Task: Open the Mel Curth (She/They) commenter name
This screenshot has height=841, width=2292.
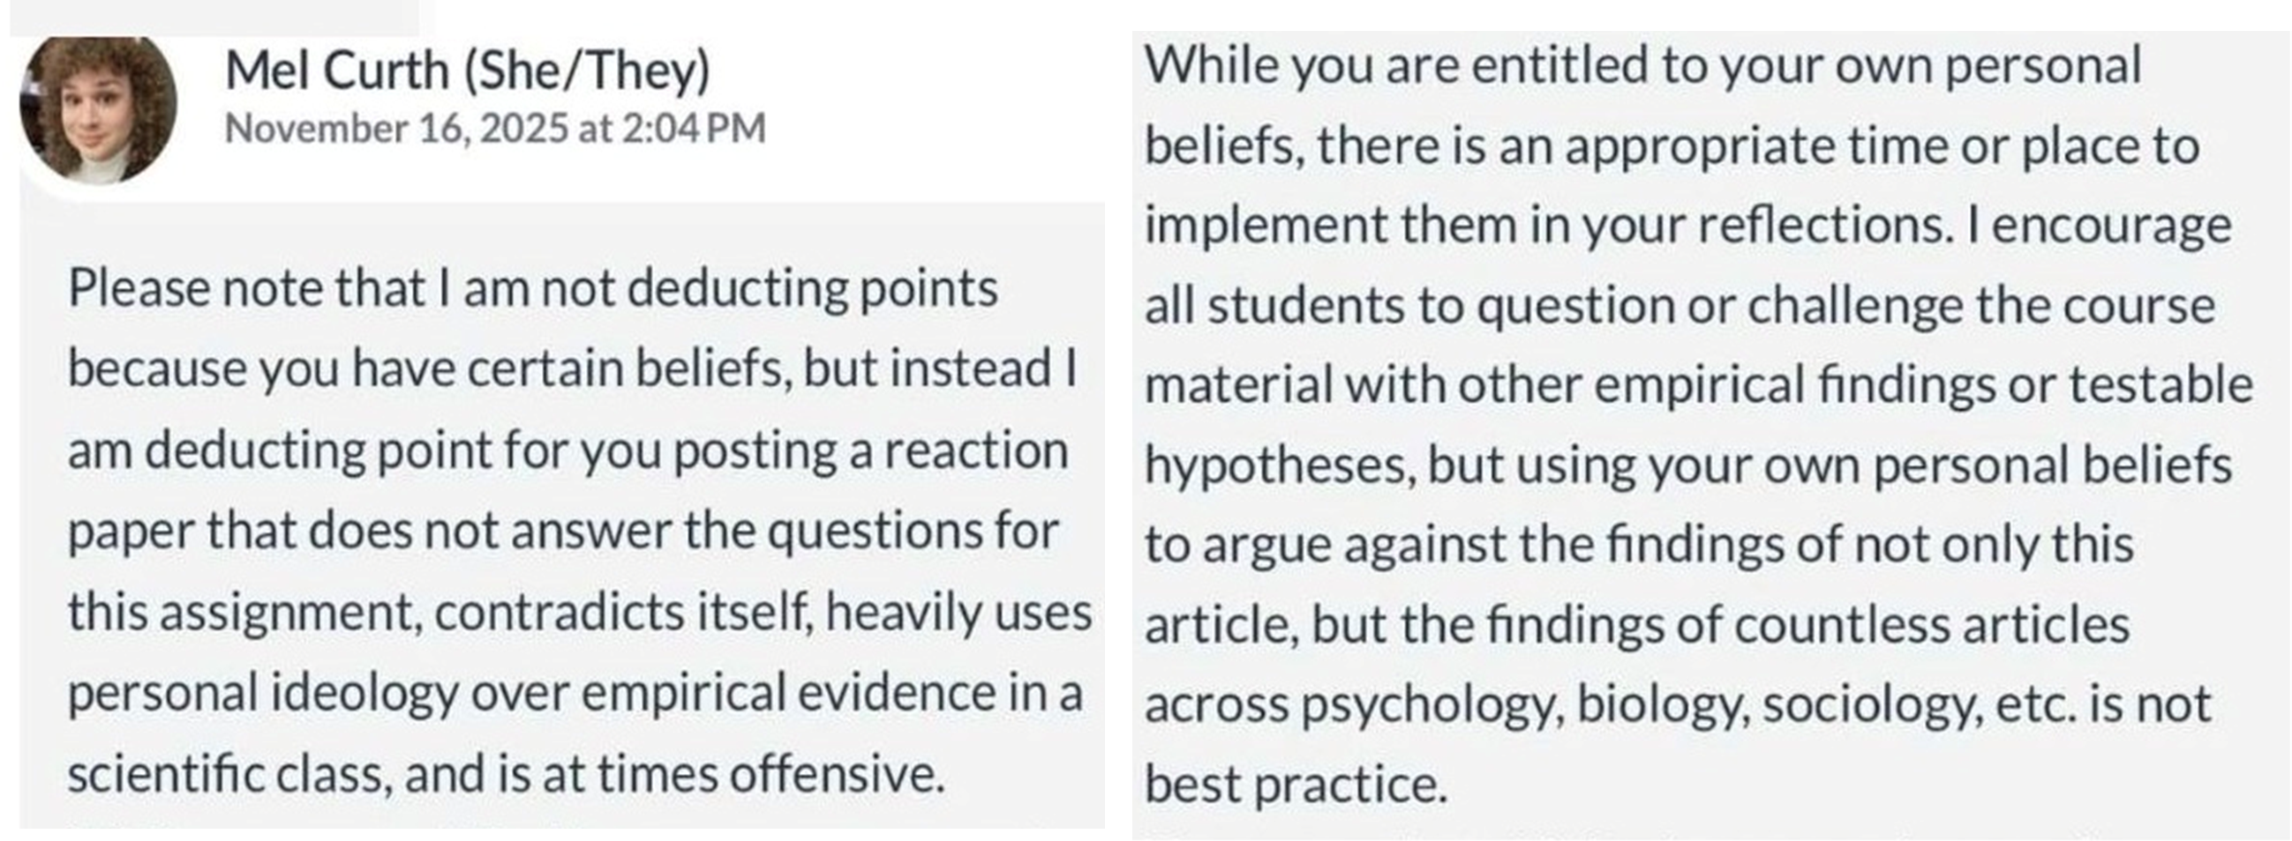Action: 468,71
